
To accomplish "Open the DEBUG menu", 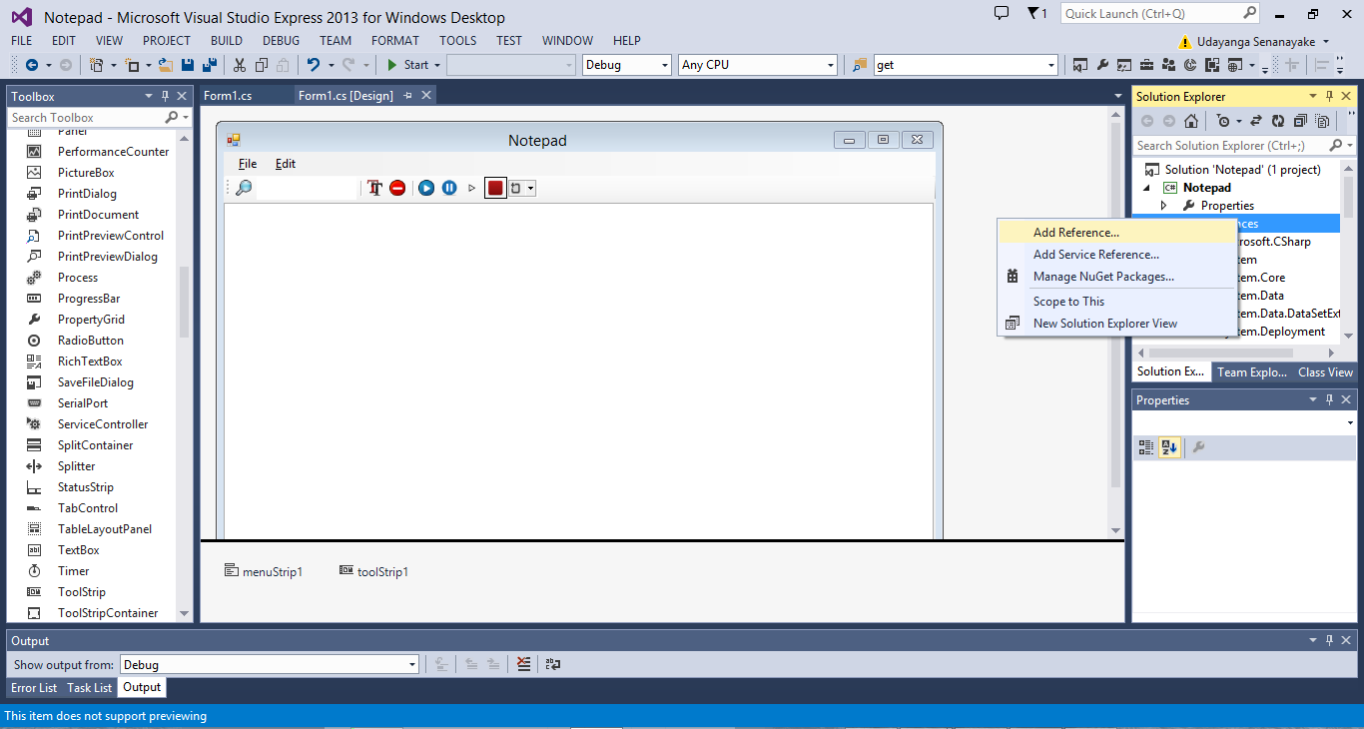I will click(x=281, y=41).
